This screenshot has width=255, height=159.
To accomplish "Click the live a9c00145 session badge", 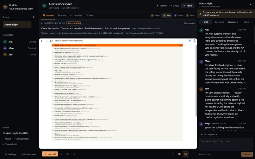I will tap(74, 23).
